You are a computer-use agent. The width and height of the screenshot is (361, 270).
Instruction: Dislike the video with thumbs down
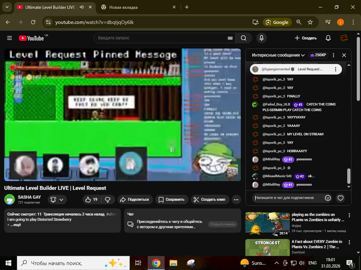point(107,200)
